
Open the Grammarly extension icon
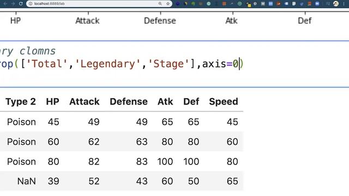pos(208,4)
